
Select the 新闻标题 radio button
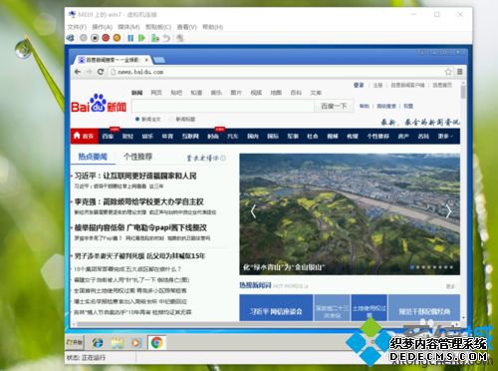pyautogui.click(x=171, y=119)
